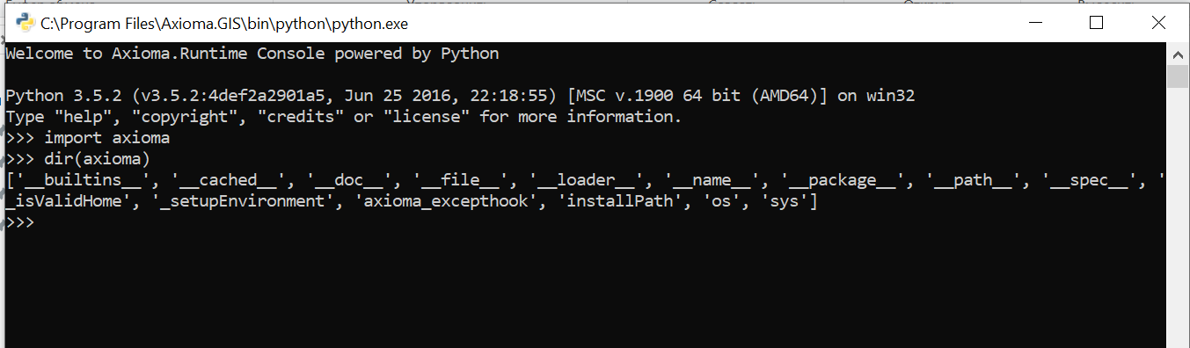This screenshot has width=1190, height=348.
Task: Click the vertical scrollbar thumb
Action: [1178, 76]
